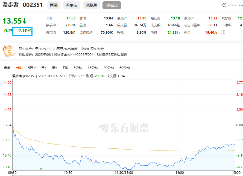Click the 深股通 tag button

(91, 5)
